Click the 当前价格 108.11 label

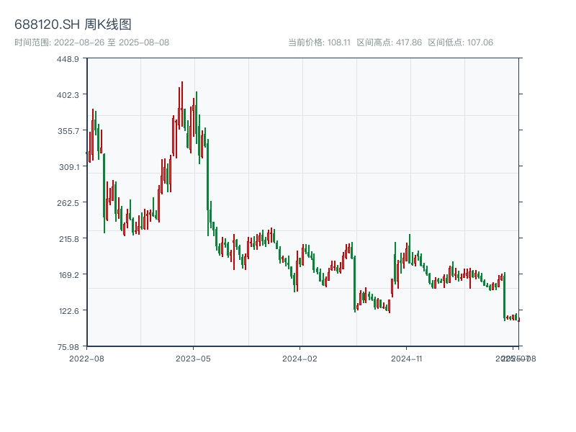point(319,42)
